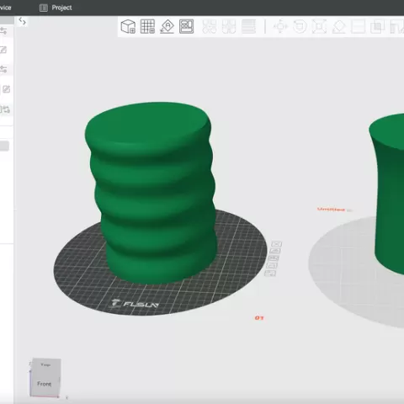Click the Add plate grid icon

[x=147, y=27]
